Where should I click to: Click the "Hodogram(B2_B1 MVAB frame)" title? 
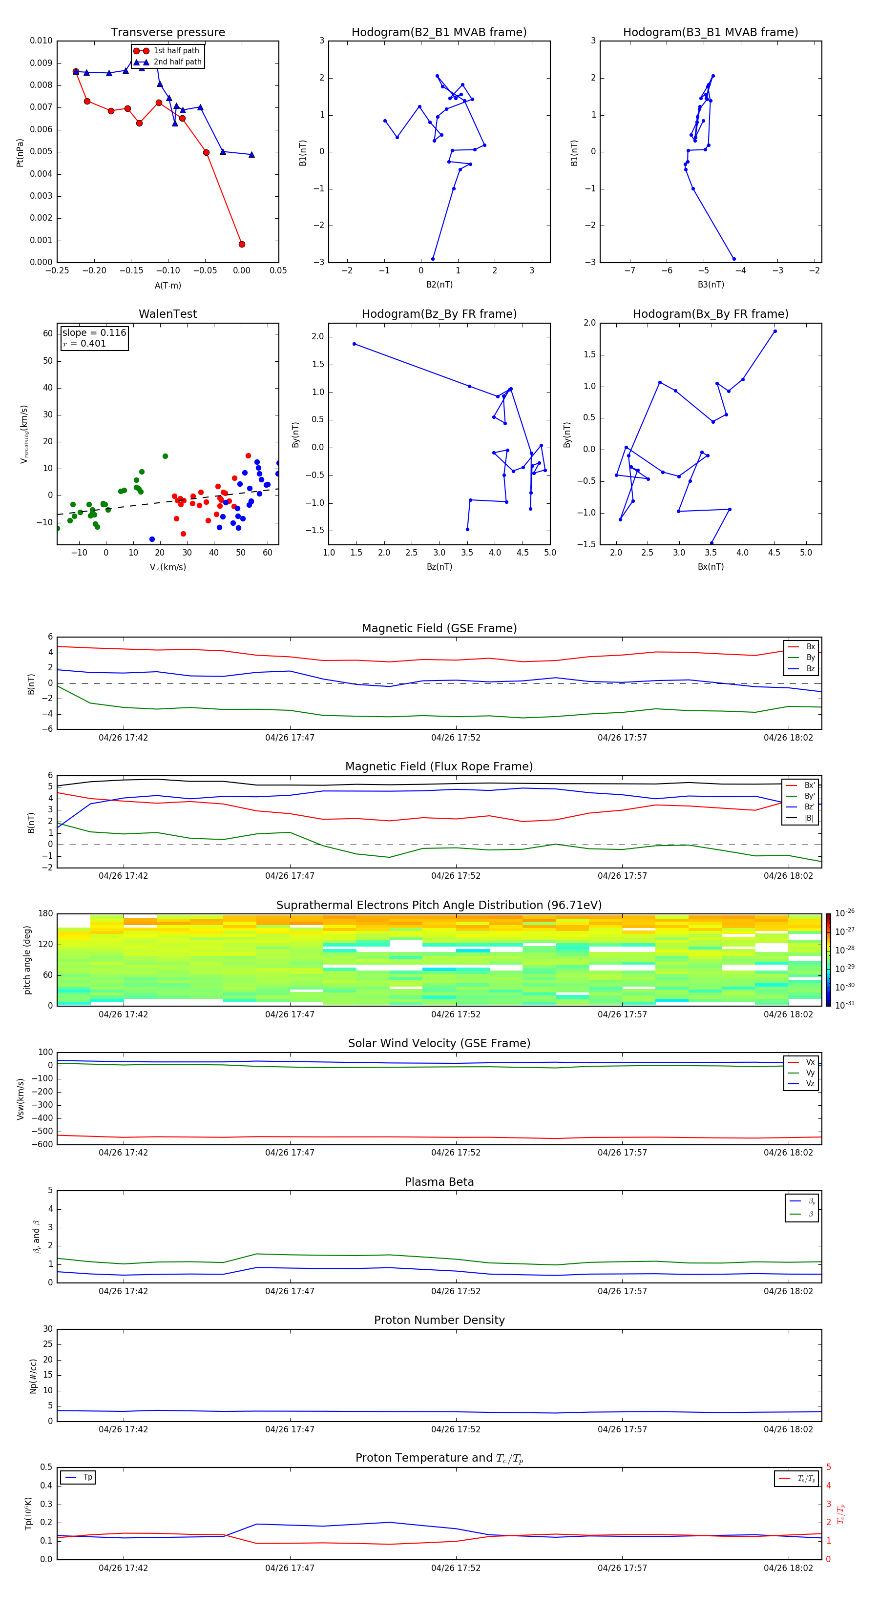[x=439, y=32]
